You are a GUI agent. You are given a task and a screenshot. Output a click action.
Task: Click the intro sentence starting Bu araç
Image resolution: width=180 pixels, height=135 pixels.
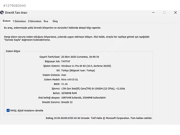pyautogui.click(x=52, y=28)
